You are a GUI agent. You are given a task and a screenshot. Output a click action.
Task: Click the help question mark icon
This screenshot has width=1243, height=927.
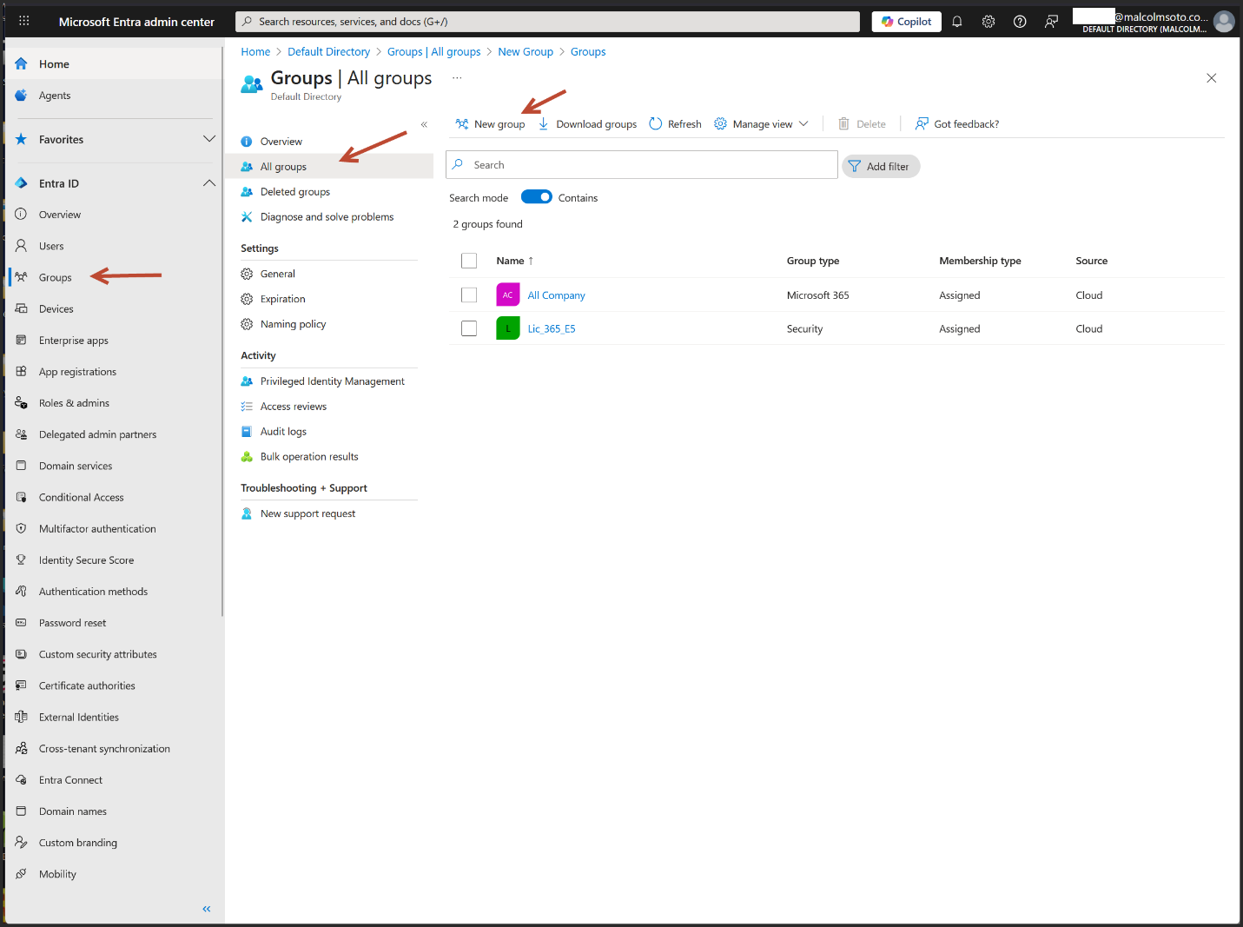1020,22
